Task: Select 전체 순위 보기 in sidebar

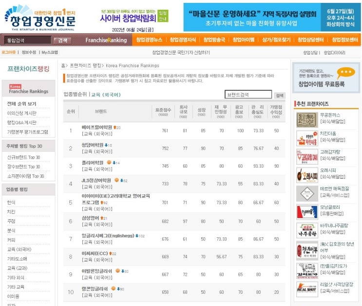Action: coord(22,104)
